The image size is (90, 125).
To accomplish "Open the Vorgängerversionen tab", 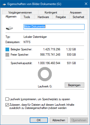I will coord(20,13).
